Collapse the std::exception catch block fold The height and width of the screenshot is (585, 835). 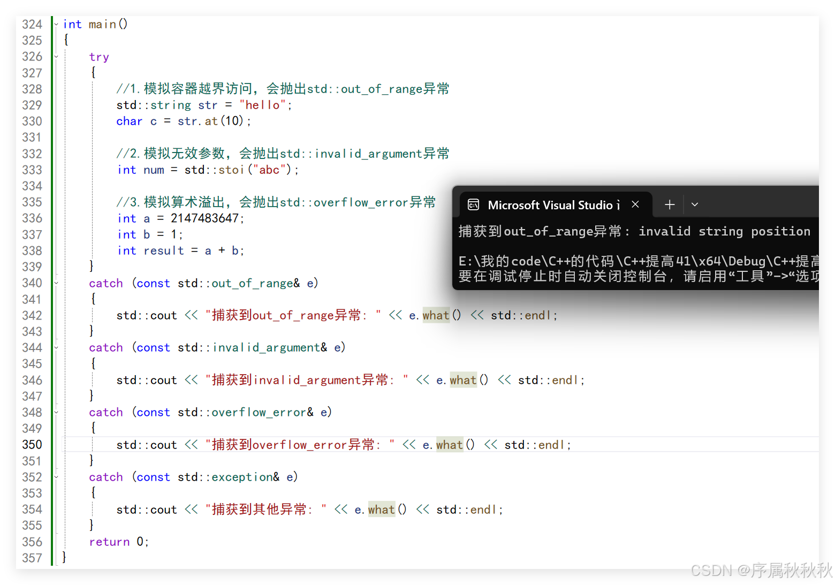(56, 477)
